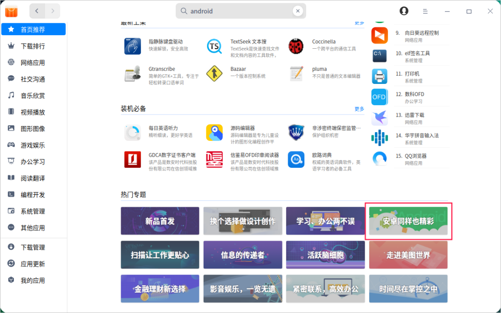501x313 pixels.
Task: Click the 向日葵远程控制 icon
Action: point(379,35)
